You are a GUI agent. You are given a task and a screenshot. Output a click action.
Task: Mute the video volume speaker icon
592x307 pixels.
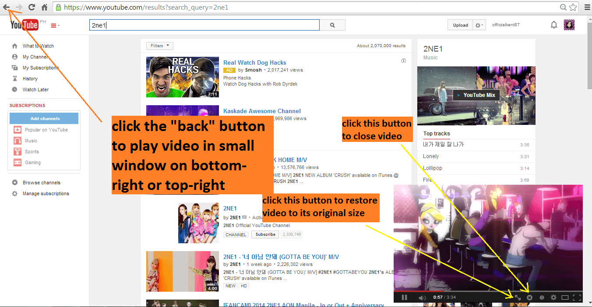click(422, 297)
